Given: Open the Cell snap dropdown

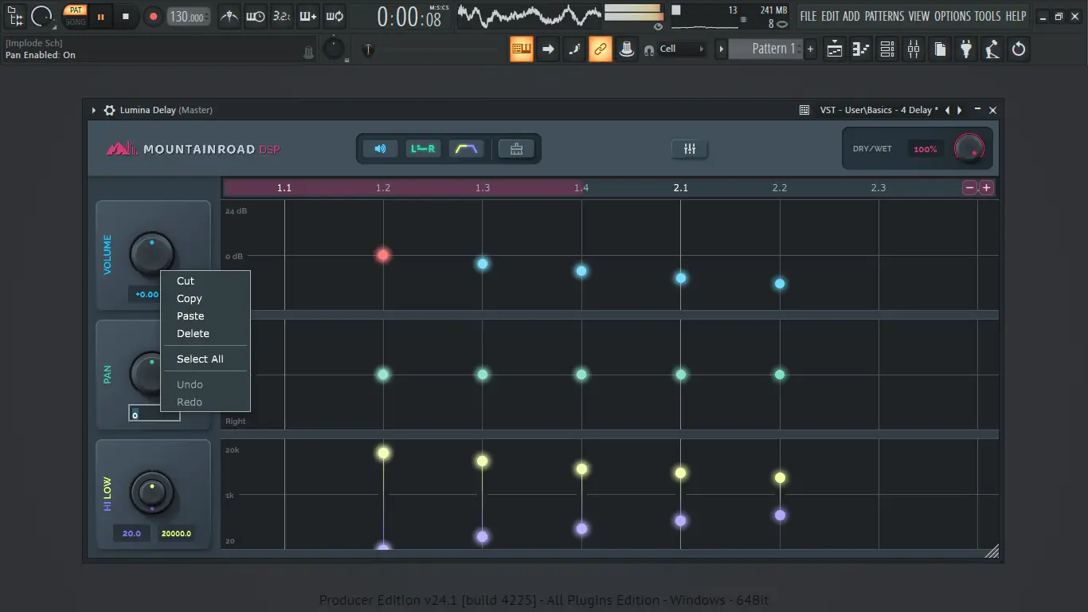Looking at the screenshot, I should click(x=682, y=49).
